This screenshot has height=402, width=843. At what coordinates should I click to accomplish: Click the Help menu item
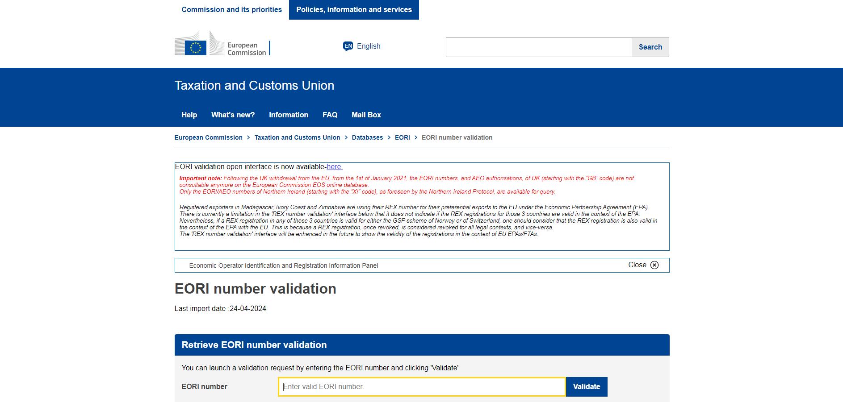click(x=189, y=115)
